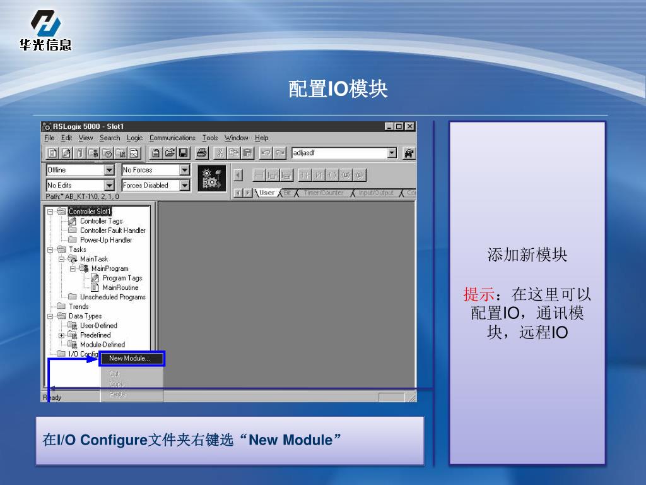Click the New Task clock icon
This screenshot has width=646, height=485.
107,153
